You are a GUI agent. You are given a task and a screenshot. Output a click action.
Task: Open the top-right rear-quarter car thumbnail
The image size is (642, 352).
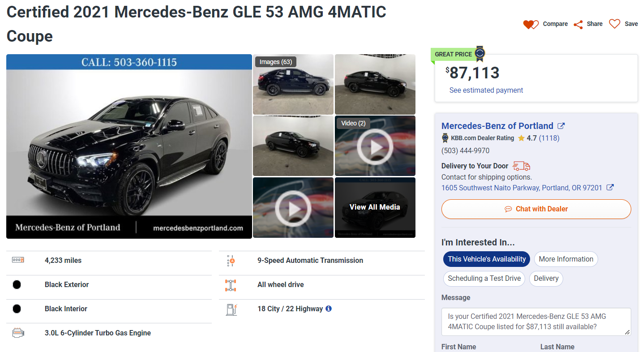pos(375,85)
